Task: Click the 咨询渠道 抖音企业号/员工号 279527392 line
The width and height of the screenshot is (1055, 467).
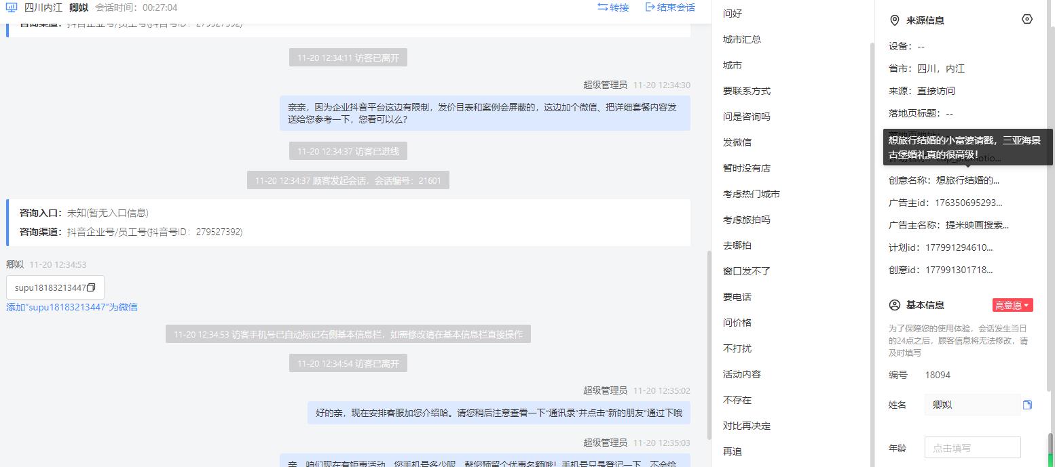Action: click(131, 232)
